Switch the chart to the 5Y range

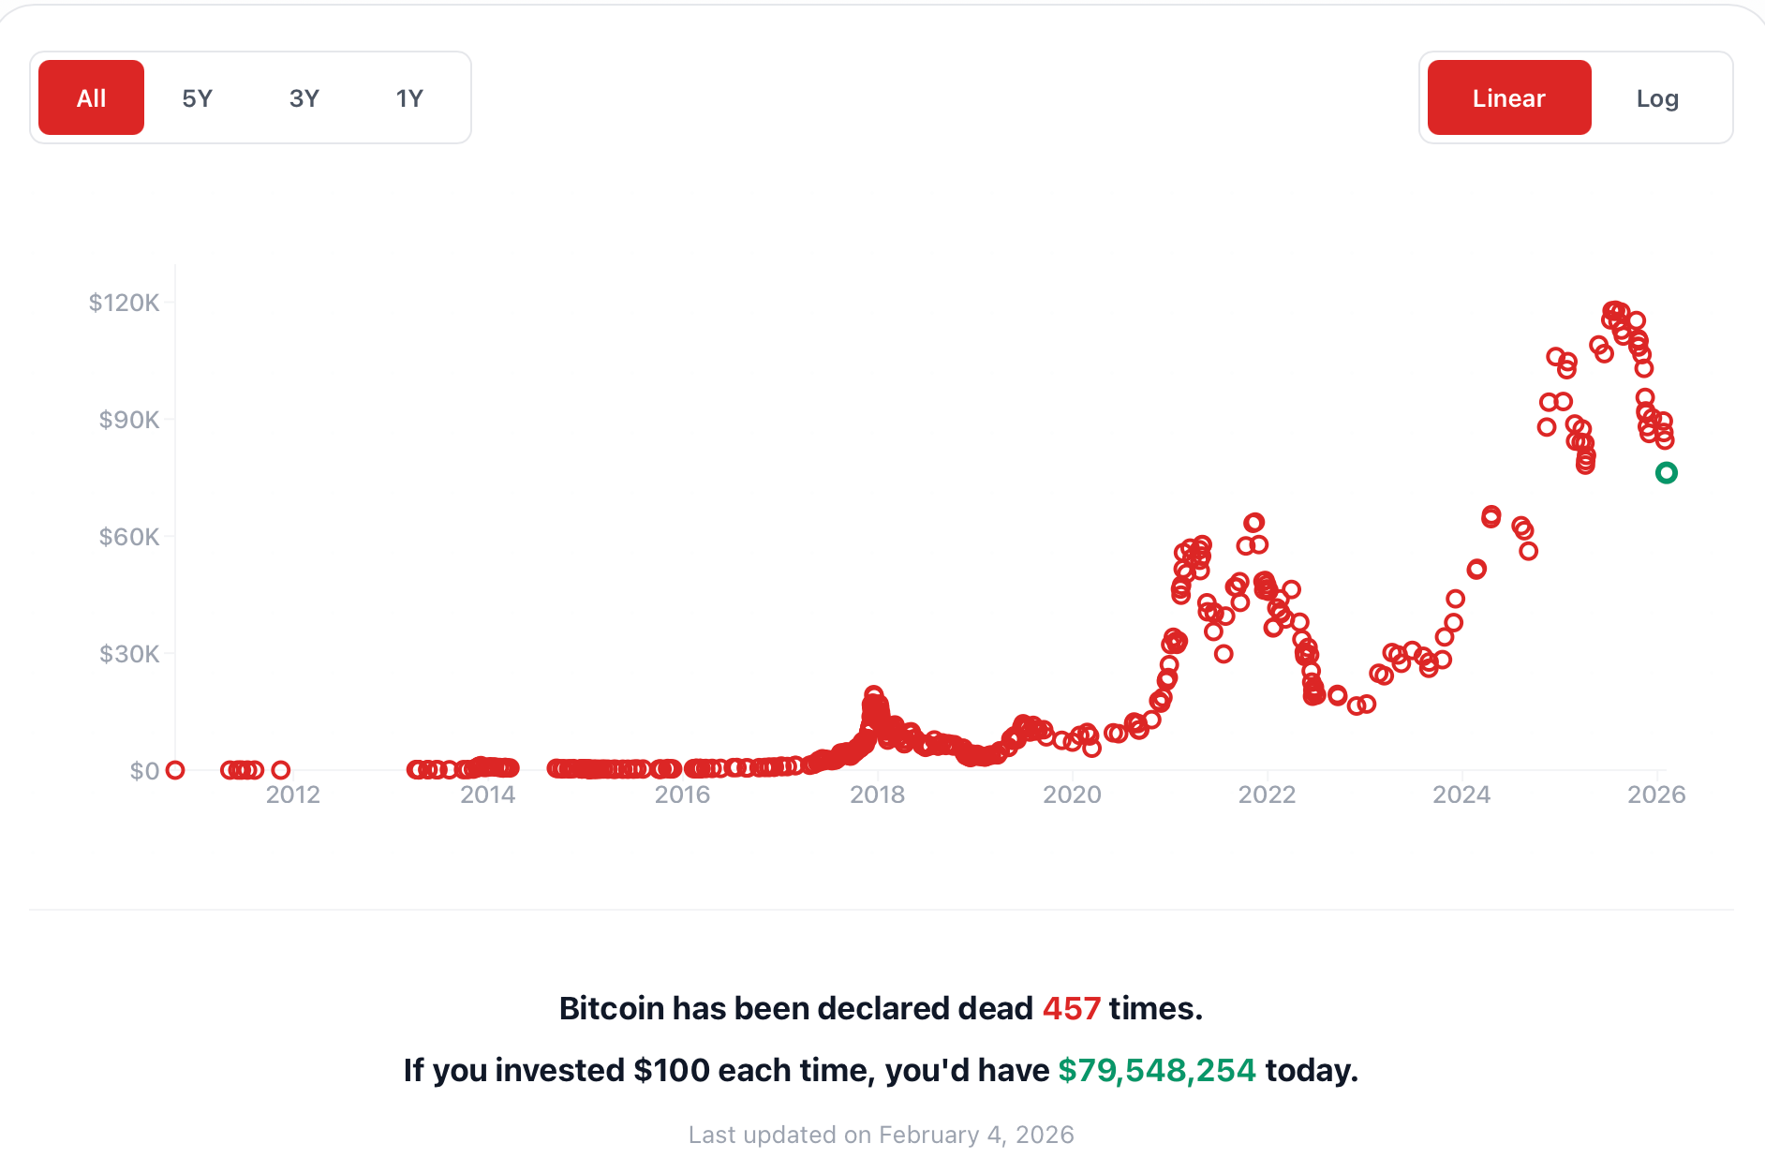[197, 97]
